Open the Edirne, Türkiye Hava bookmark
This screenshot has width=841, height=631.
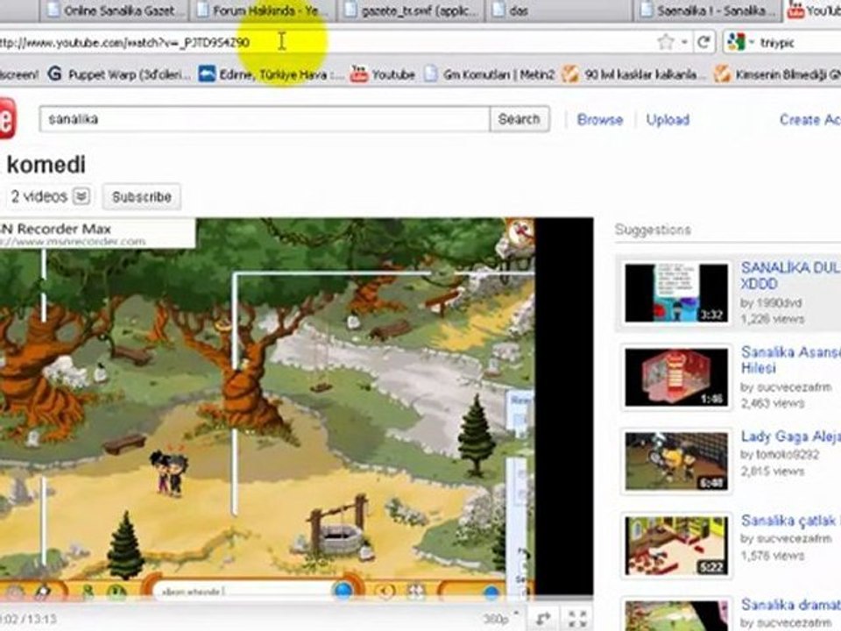click(x=271, y=74)
